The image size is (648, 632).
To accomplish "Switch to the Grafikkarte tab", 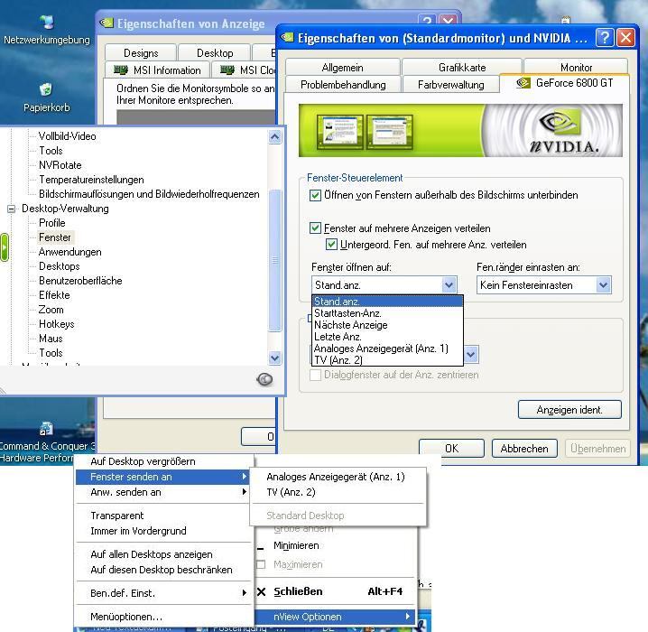I will 461,67.
